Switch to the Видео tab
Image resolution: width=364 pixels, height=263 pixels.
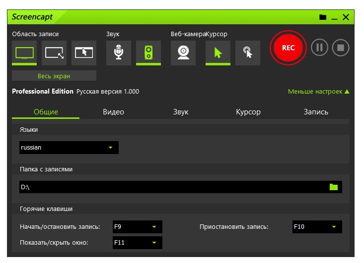(x=113, y=112)
